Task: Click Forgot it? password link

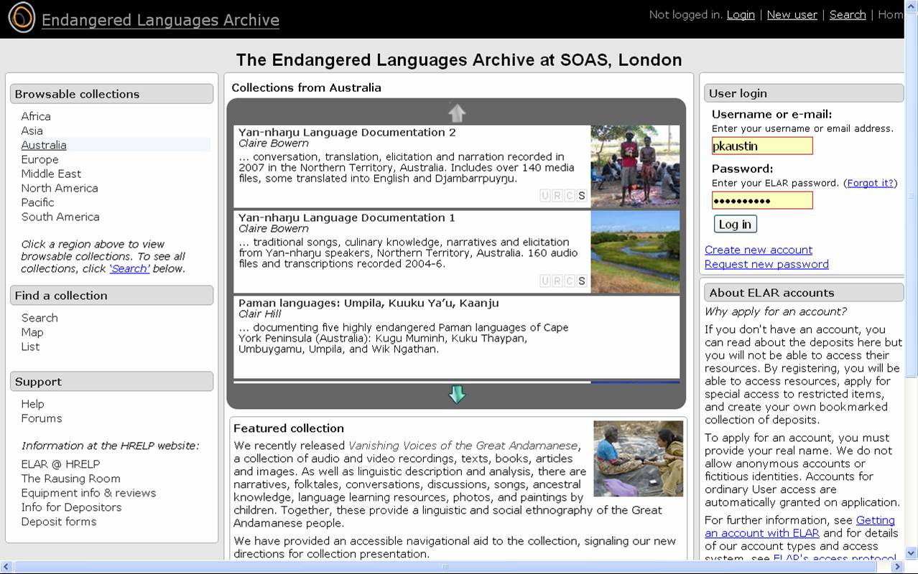Action: coord(871,183)
